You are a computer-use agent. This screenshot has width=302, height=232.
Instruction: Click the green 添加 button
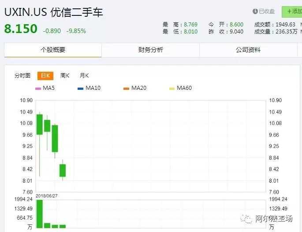click(x=292, y=11)
